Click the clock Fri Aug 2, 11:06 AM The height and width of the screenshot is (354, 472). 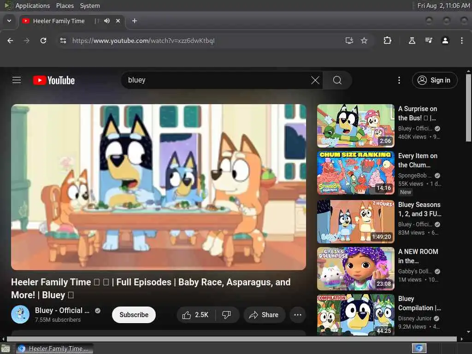443,6
